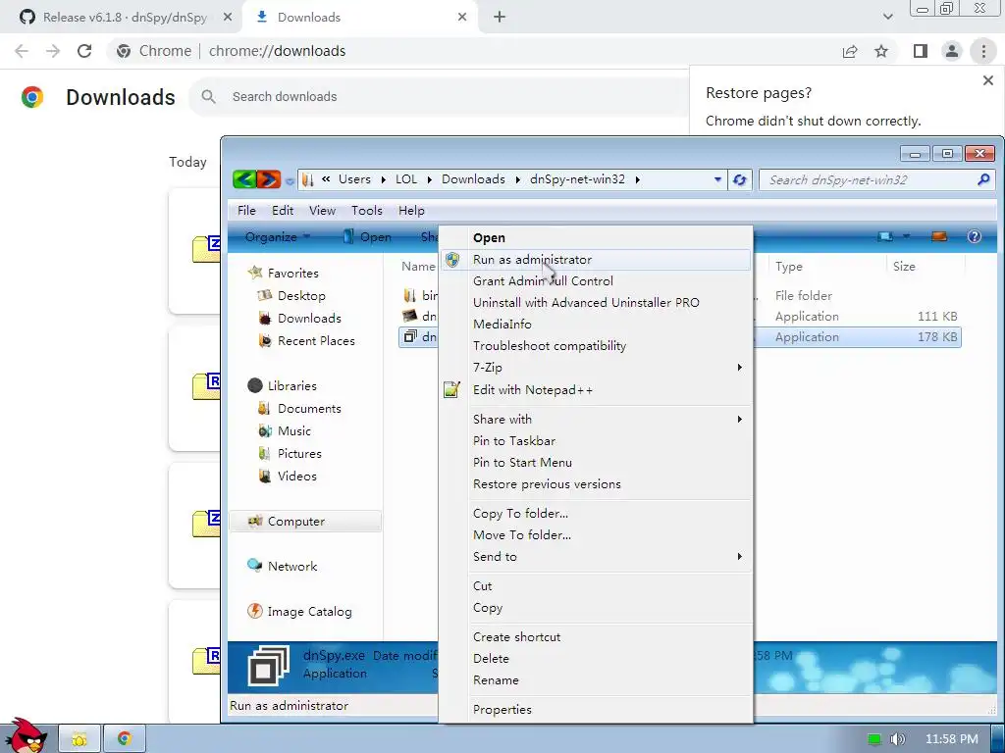Choose Grant Admin Full Control
The width and height of the screenshot is (1005, 753).
[596, 281]
